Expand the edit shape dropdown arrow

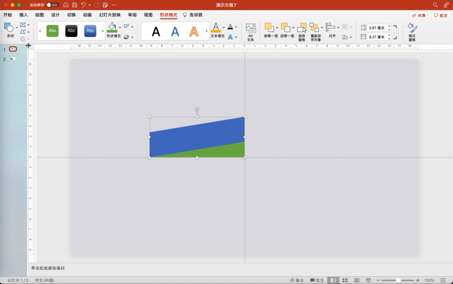29,32
